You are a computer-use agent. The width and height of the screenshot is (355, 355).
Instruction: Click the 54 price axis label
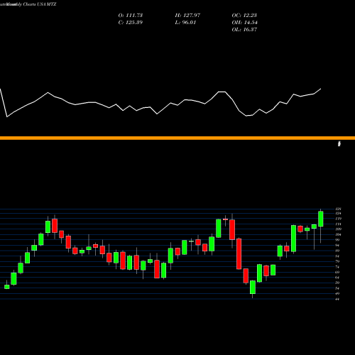pos(337,288)
